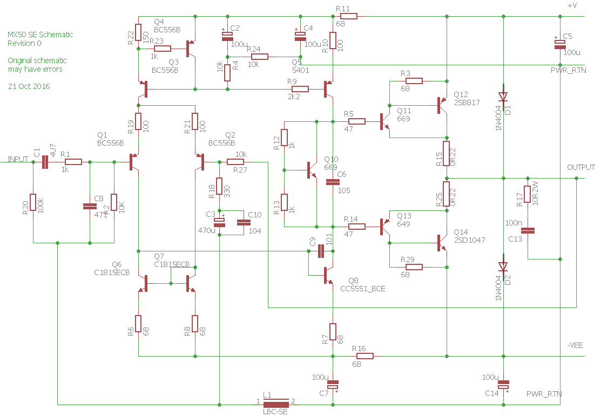Select transistor Q7 C1815ECB symbol
The image size is (601, 417).
[191, 283]
